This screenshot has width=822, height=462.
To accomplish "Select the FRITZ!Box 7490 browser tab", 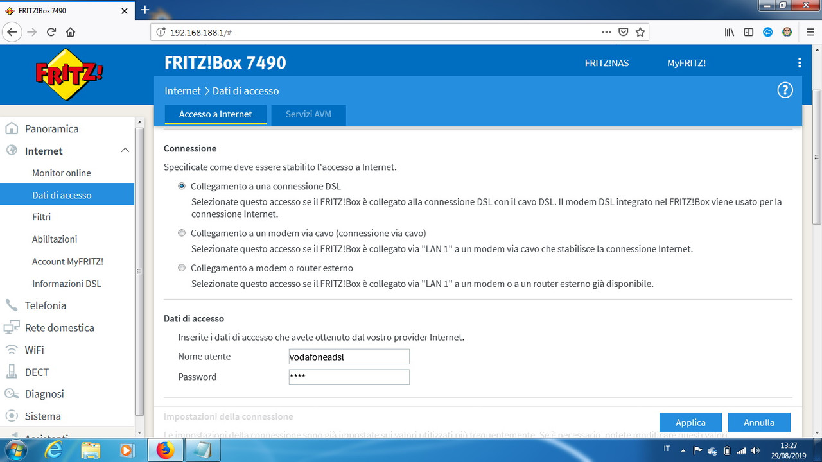I will tap(67, 10).
